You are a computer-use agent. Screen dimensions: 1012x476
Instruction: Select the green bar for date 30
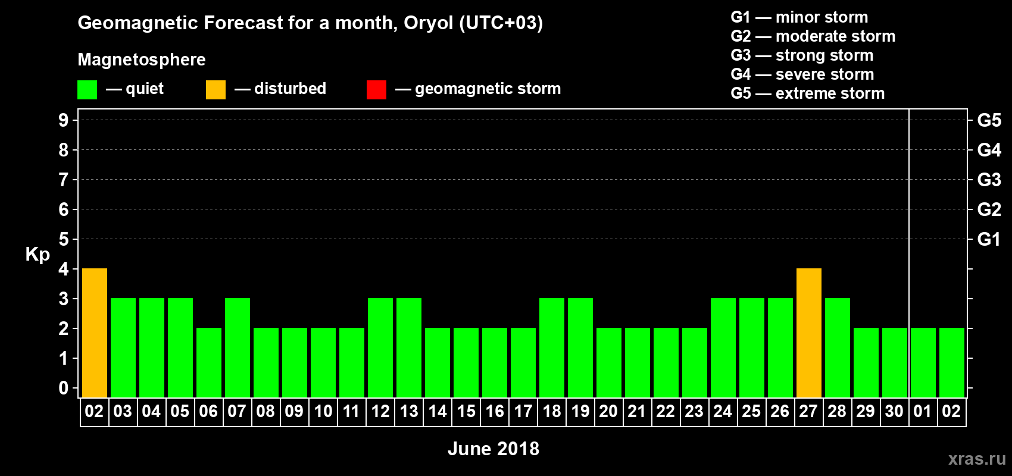coord(895,362)
